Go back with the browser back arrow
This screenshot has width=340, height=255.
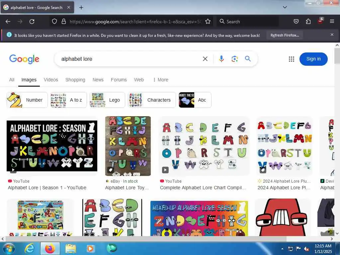click(x=8, y=22)
